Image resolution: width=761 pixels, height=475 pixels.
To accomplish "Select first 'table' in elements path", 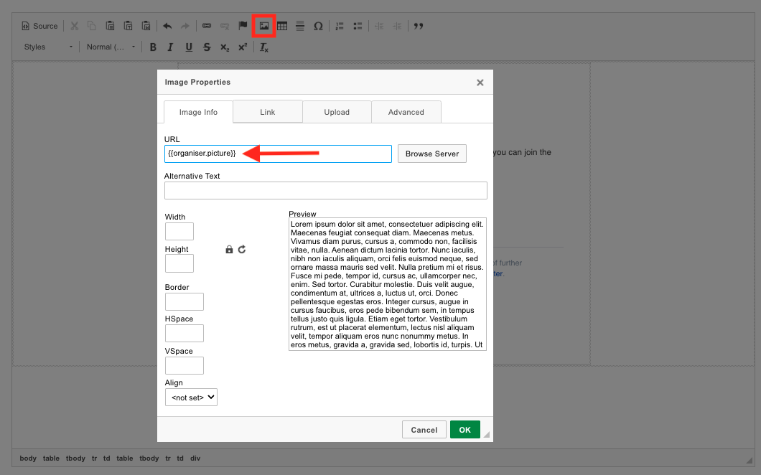I will 51,458.
